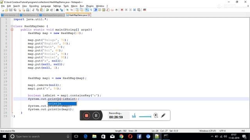The width and height of the screenshot is (250, 140).
Task: Click the pencil annotate icon on recorder
Action: coord(163,115)
